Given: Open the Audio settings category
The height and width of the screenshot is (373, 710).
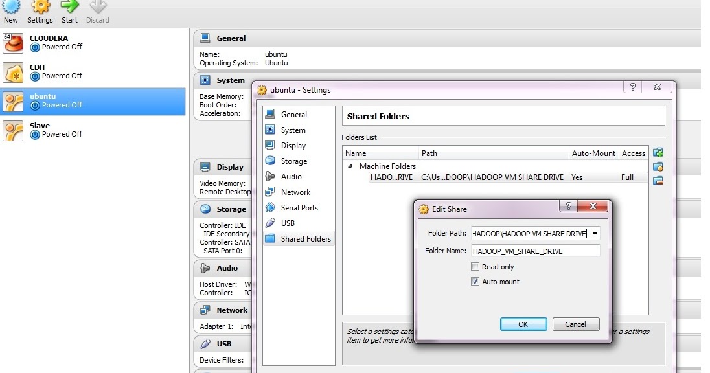Looking at the screenshot, I should click(x=299, y=177).
